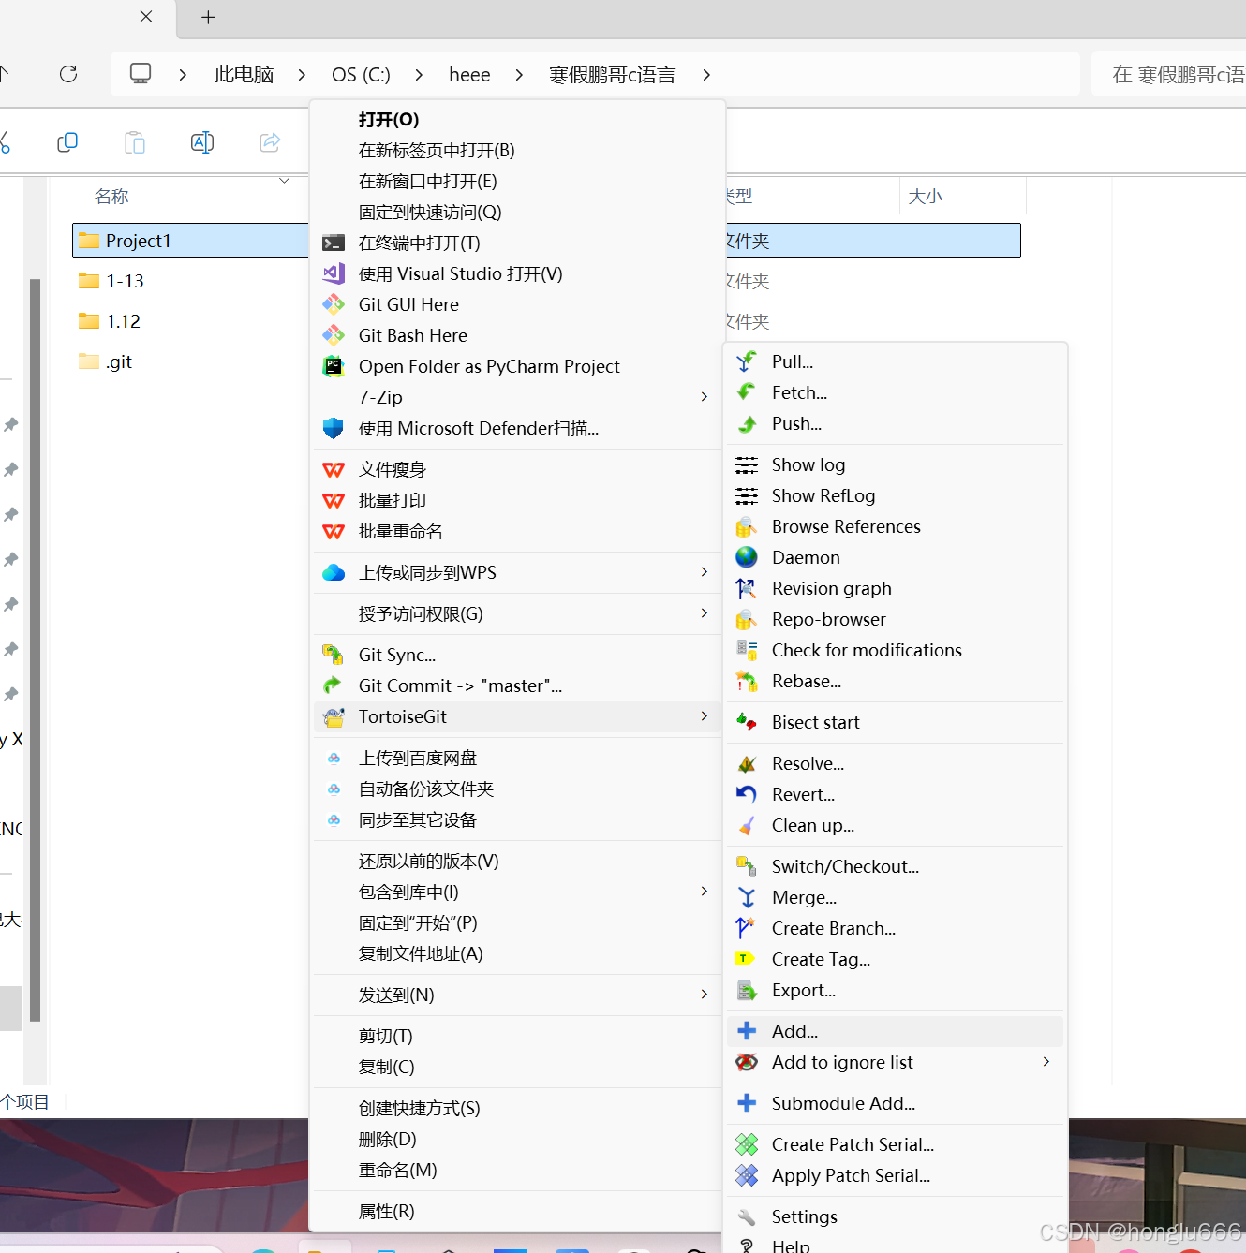Click the Bisect start icon

tap(747, 722)
